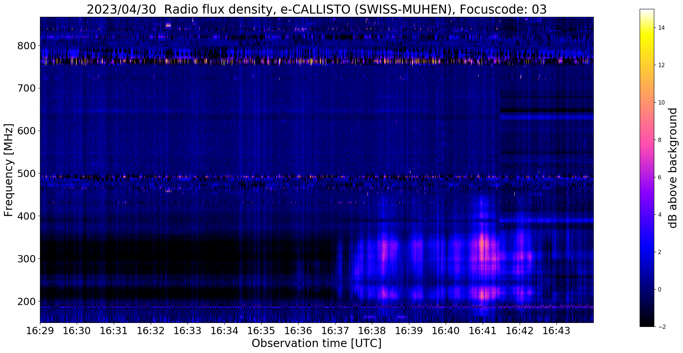Click the 16:31 time tick label
The width and height of the screenshot is (683, 353).
click(114, 331)
